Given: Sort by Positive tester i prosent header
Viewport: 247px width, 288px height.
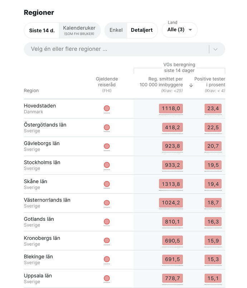Looking at the screenshot, I should coord(210,82).
